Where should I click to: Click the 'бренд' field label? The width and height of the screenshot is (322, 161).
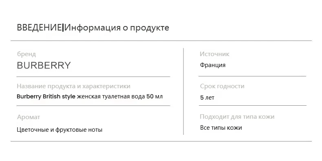pyautogui.click(x=26, y=54)
